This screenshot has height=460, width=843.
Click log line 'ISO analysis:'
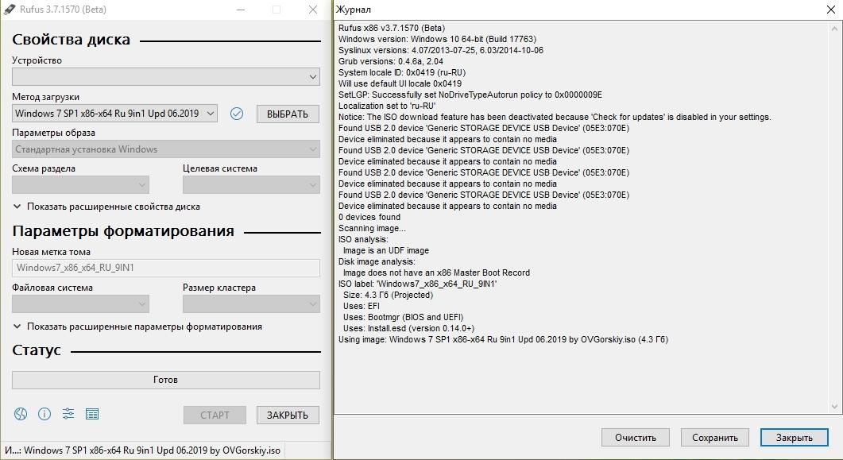[x=363, y=239]
